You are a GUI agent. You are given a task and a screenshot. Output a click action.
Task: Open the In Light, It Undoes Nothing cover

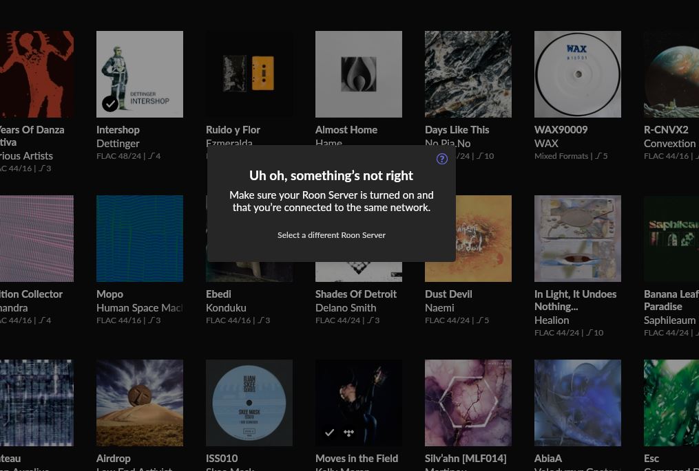coord(578,239)
